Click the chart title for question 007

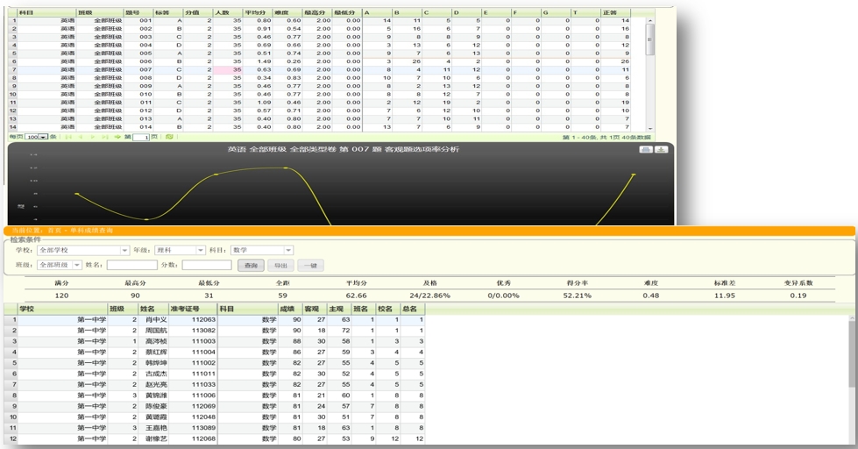(x=343, y=149)
